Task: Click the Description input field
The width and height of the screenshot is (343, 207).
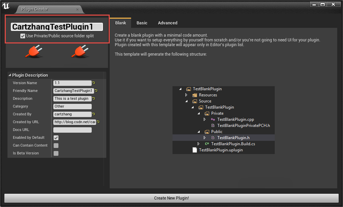Action: [72, 99]
